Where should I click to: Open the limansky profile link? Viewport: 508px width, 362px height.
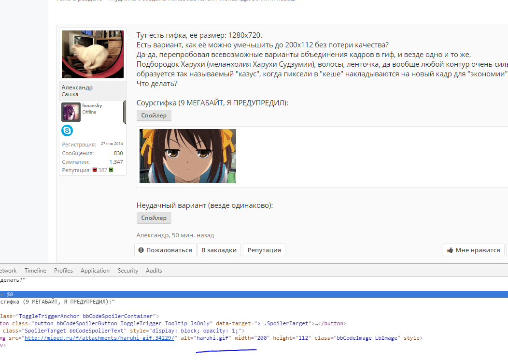coord(92,105)
